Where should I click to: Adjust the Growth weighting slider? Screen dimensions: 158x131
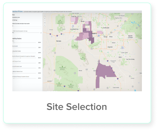pyautogui.click(x=24, y=47)
